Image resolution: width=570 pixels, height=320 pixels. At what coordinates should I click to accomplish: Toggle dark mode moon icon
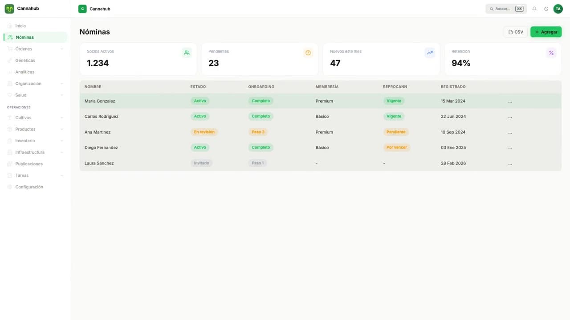point(546,9)
